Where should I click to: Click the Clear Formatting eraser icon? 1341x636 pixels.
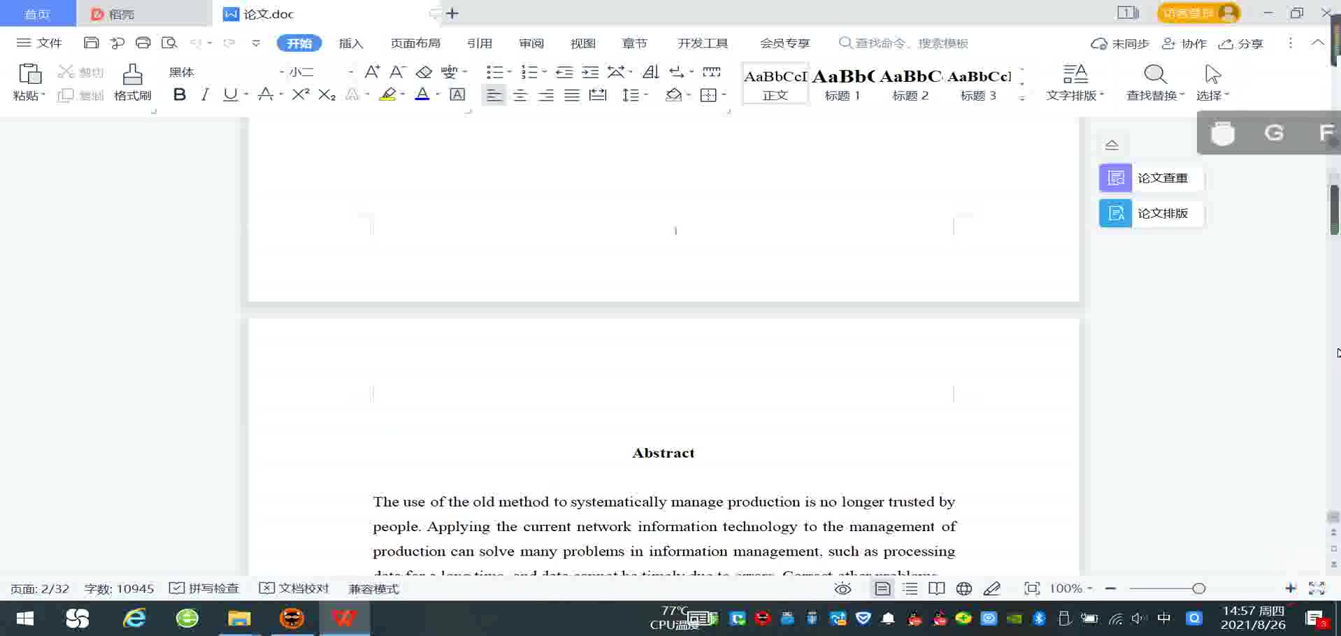pos(424,72)
